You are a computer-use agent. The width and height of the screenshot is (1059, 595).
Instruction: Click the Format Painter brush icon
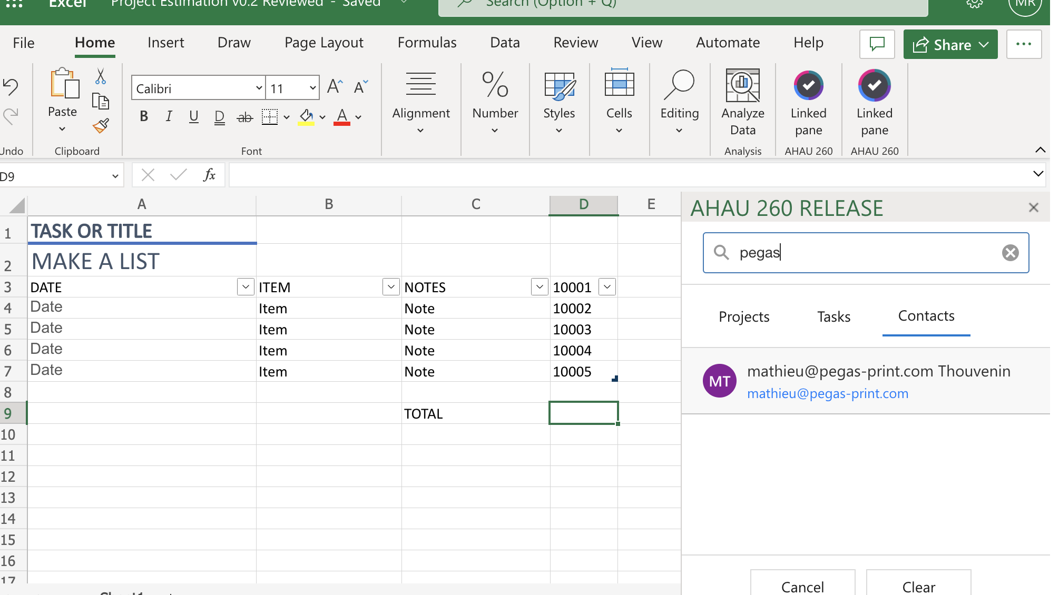[x=100, y=126]
